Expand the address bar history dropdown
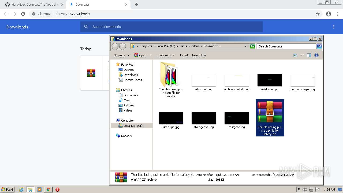This screenshot has width=343, height=193. click(246, 46)
